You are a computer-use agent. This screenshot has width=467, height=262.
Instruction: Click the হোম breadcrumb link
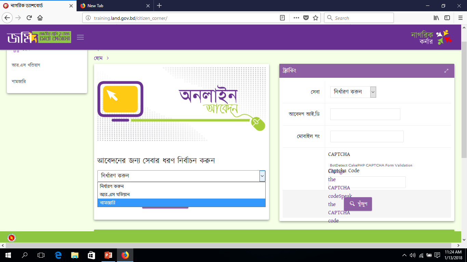coord(98,58)
